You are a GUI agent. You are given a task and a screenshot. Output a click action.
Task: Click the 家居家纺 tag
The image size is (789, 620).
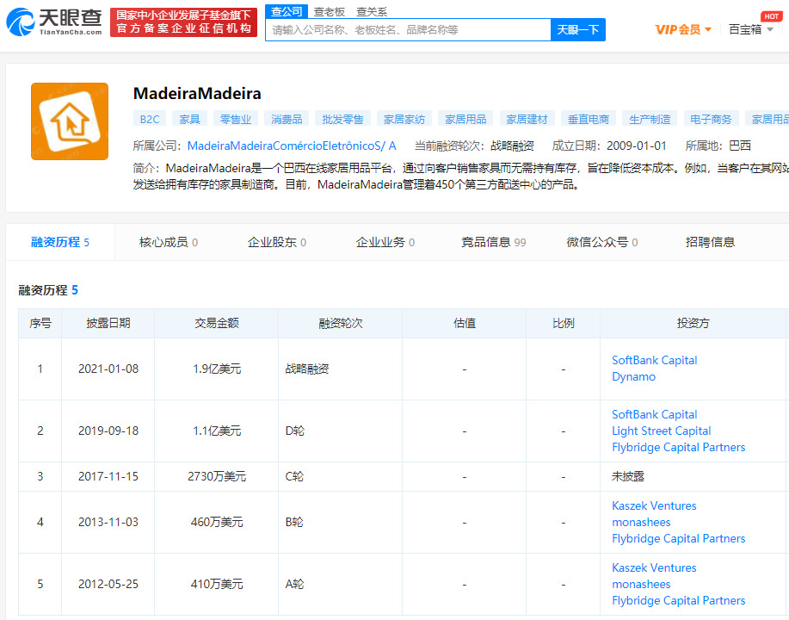tap(404, 120)
